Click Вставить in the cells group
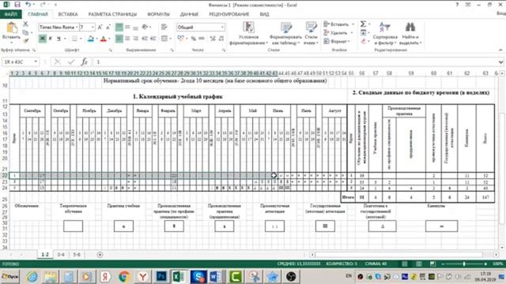This screenshot has width=506, height=284. tap(337, 24)
